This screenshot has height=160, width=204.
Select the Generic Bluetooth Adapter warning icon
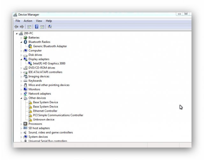[x=30, y=46]
